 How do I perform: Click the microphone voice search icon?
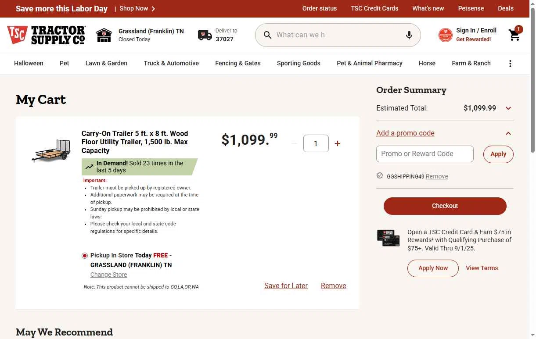pyautogui.click(x=409, y=35)
